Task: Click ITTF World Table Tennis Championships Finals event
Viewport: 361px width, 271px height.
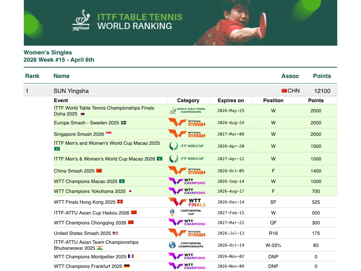Action: 104,111
